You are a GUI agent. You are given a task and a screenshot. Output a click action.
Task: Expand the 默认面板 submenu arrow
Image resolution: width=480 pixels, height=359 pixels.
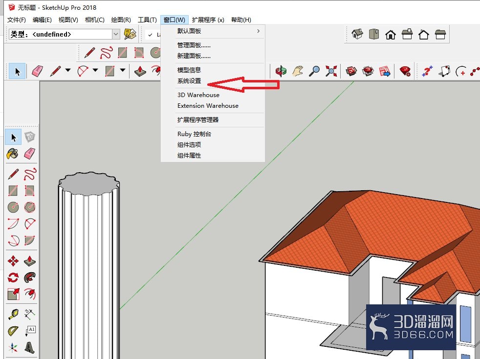[259, 31]
